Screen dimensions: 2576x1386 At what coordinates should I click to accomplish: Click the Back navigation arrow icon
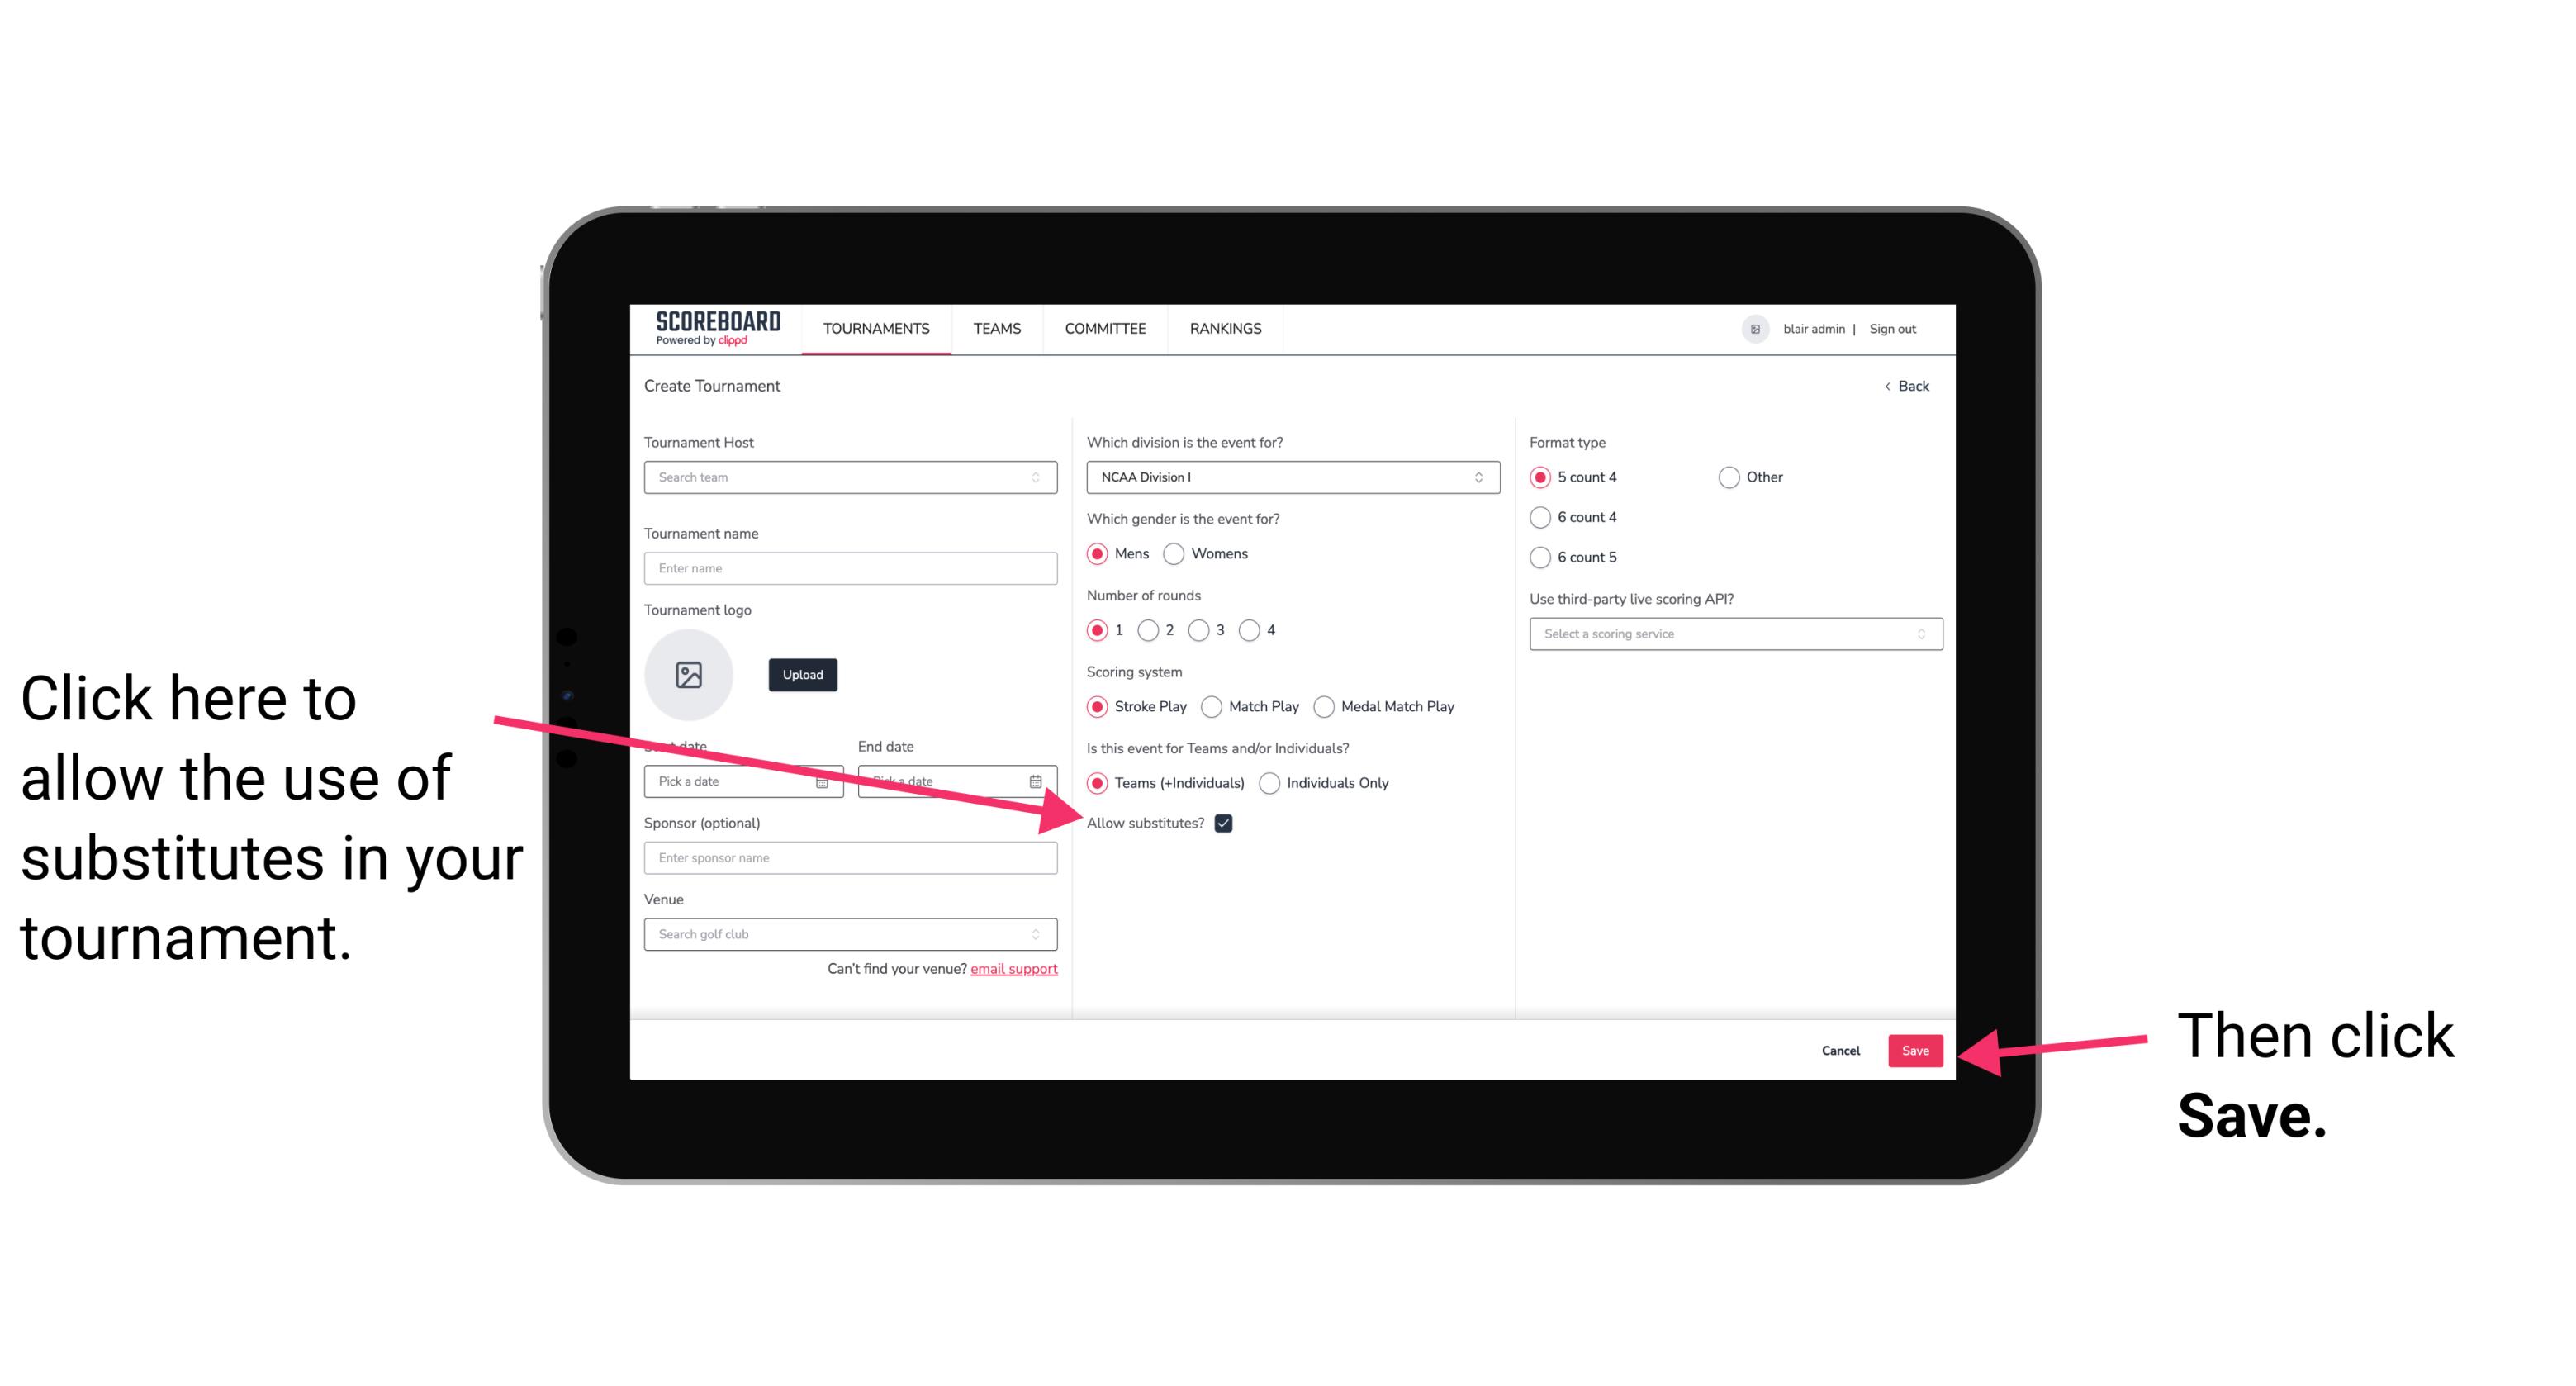1889,384
